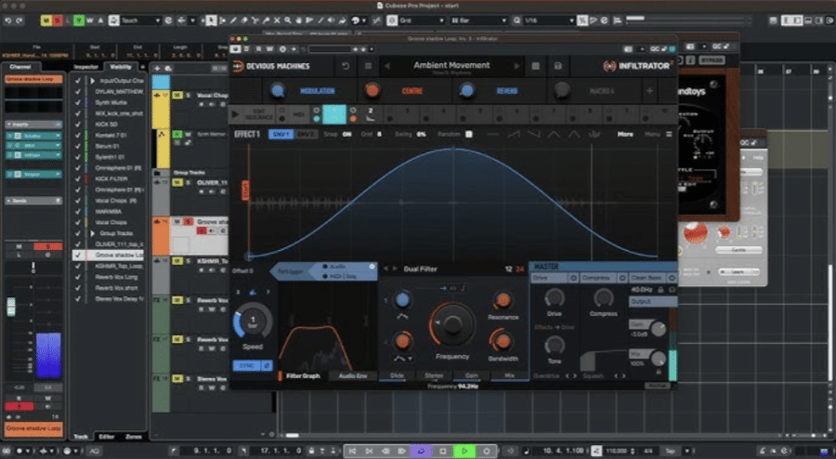This screenshot has height=459, width=836.
Task: Select the Mute X tool
Action: tap(277, 20)
